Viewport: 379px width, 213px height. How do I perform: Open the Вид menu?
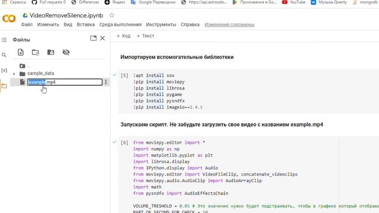(68, 25)
